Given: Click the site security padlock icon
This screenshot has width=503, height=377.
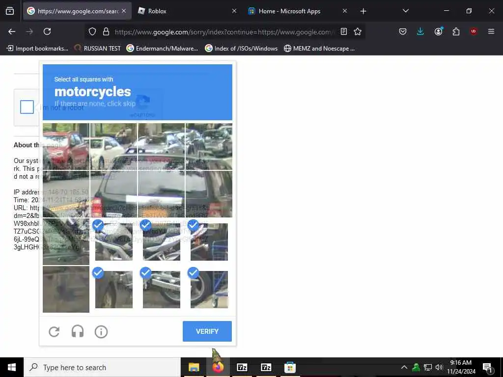Looking at the screenshot, I should (x=106, y=31).
